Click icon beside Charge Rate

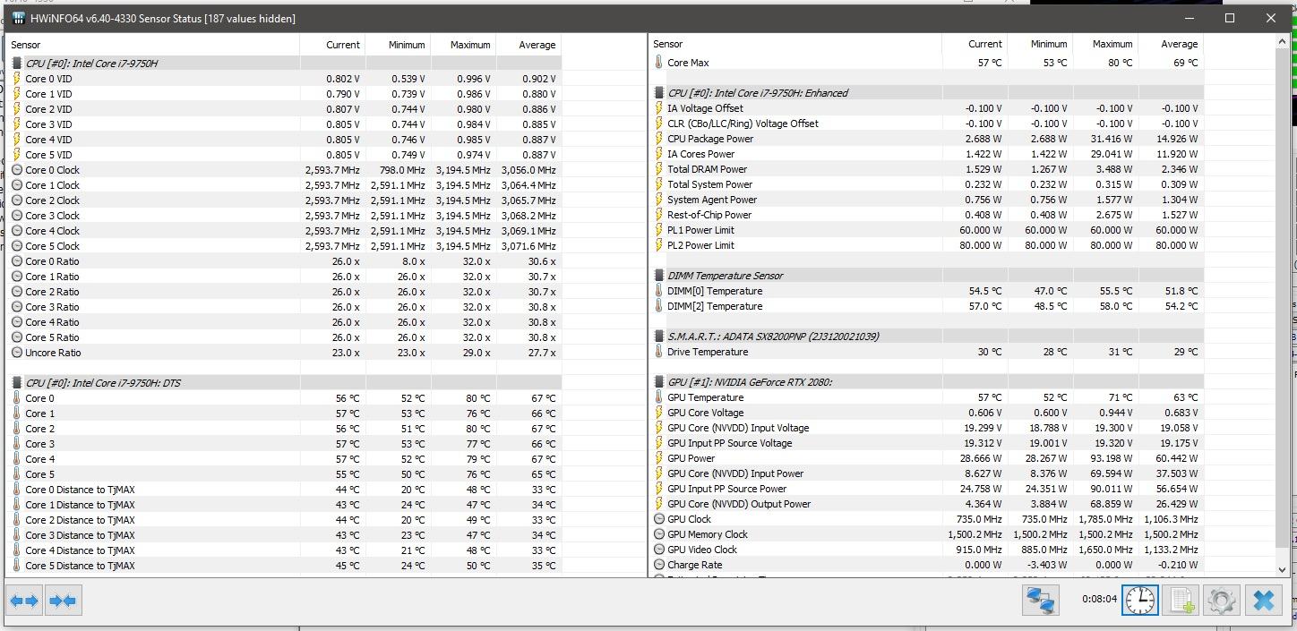coord(659,565)
